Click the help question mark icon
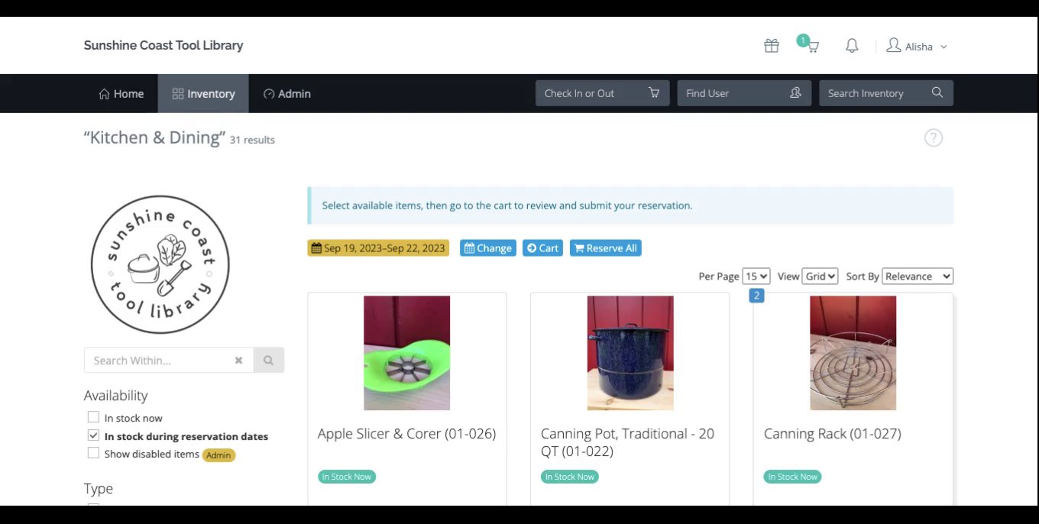 [933, 137]
